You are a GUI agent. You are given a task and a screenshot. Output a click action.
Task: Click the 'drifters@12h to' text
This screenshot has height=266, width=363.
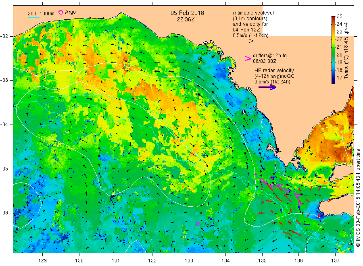pos(270,56)
